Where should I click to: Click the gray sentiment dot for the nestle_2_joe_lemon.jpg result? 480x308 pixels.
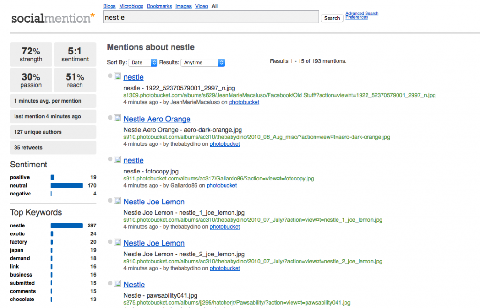click(110, 242)
